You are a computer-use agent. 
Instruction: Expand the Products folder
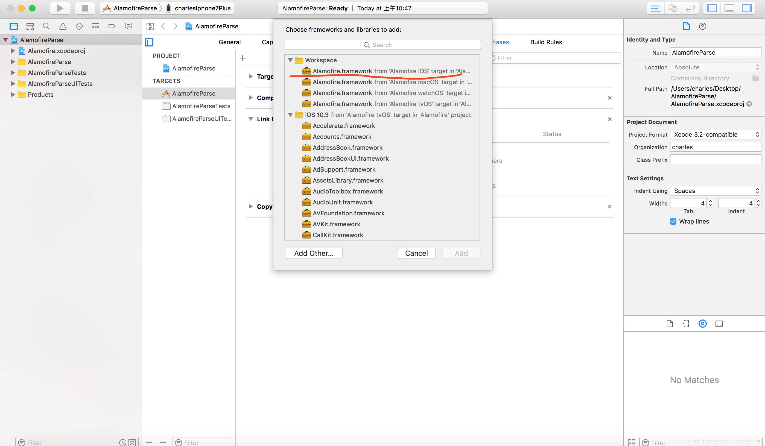point(13,94)
